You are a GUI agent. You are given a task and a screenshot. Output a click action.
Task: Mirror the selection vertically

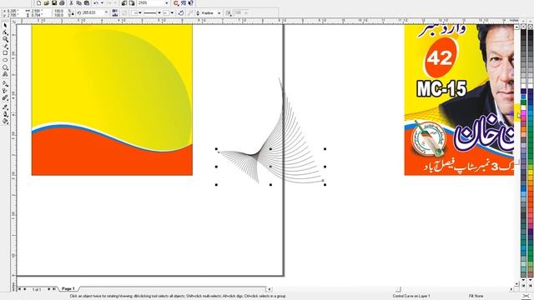(x=115, y=15)
